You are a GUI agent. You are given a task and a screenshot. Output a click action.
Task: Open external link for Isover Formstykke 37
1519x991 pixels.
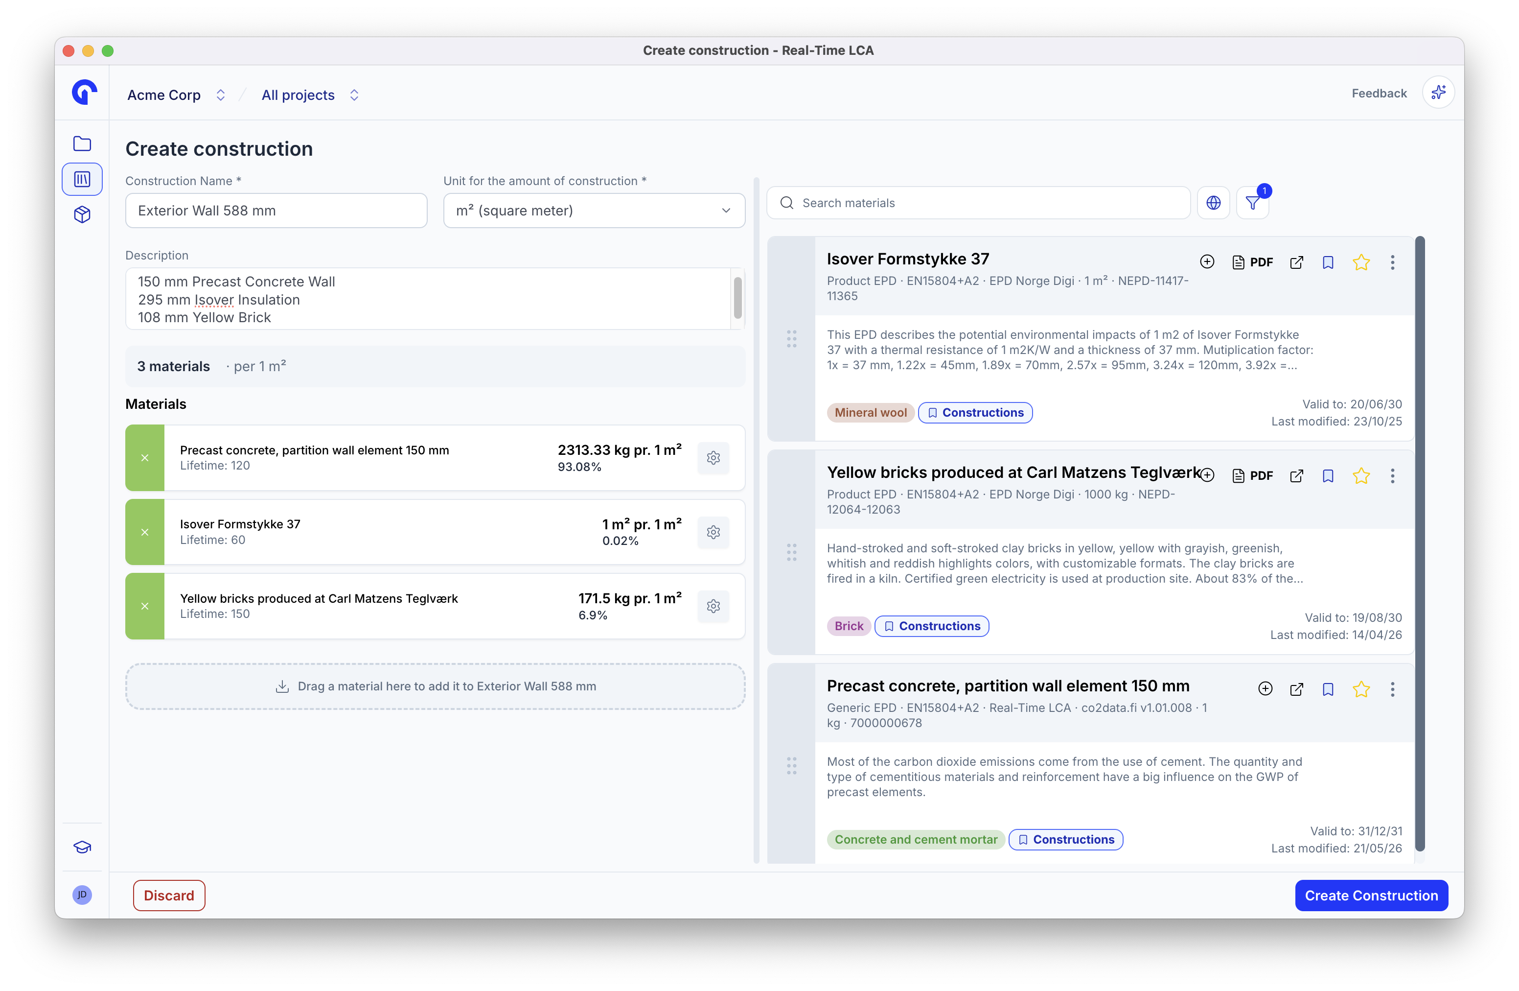(x=1296, y=262)
